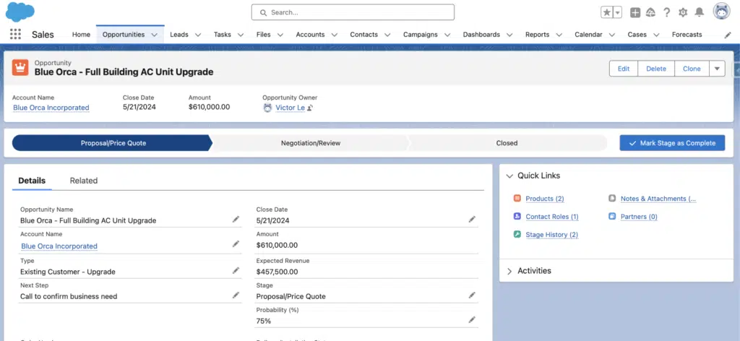Edit the Type field pencil
The height and width of the screenshot is (341, 740).
point(236,270)
